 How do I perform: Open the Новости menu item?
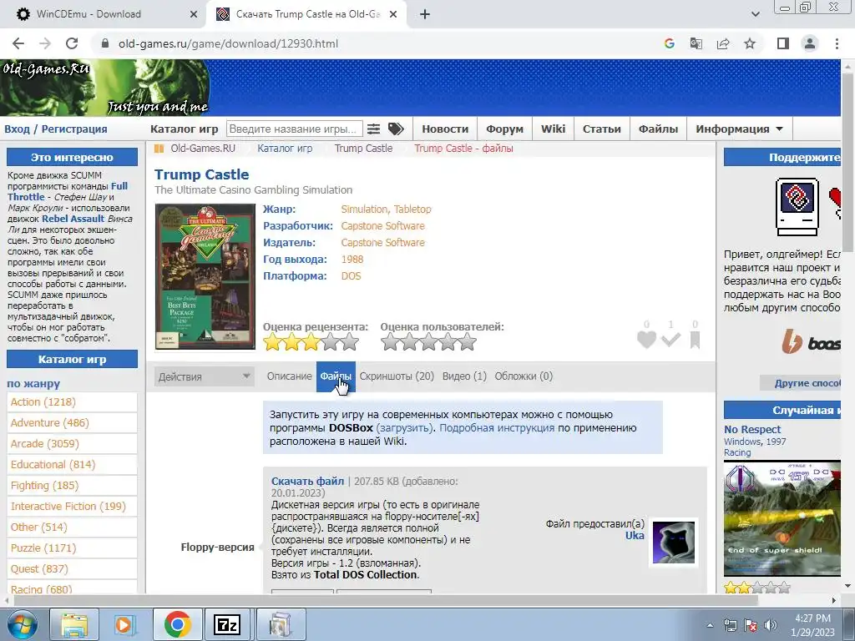445,129
